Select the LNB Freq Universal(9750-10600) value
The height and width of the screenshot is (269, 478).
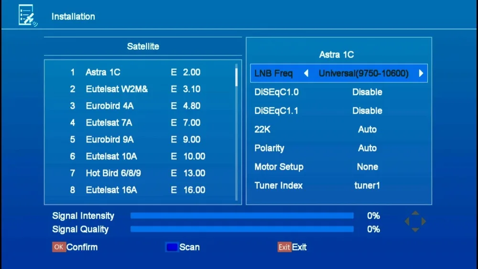click(363, 73)
